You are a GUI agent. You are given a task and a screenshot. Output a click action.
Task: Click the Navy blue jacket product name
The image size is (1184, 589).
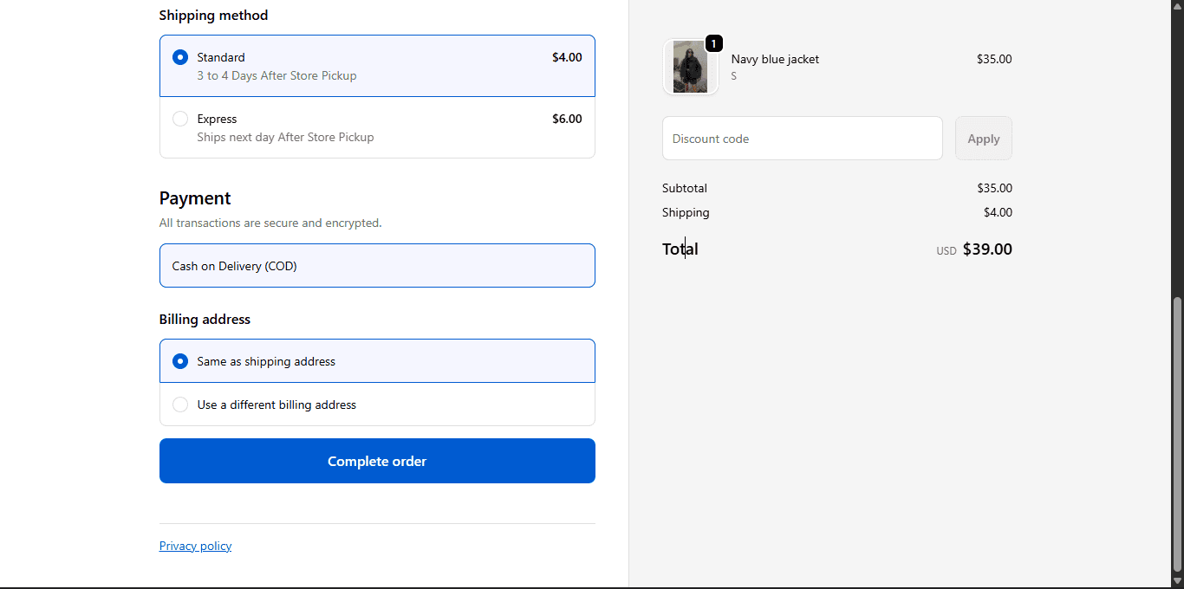775,59
